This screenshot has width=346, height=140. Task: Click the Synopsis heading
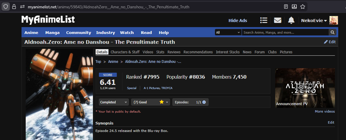[104, 123]
